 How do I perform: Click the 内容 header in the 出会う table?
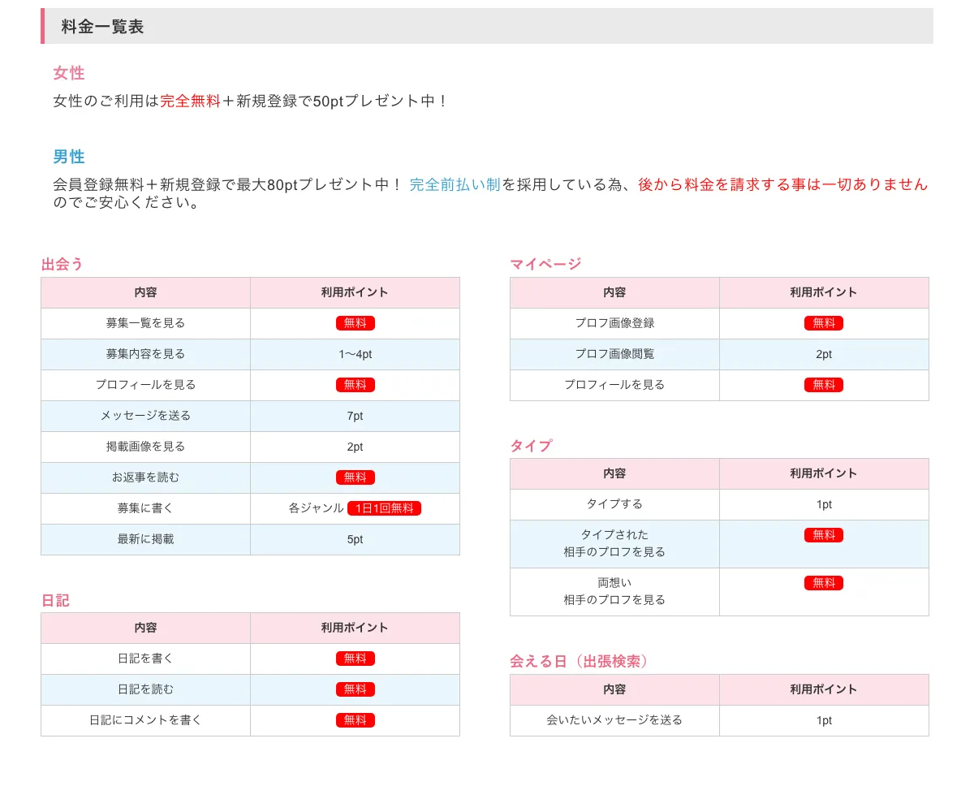pyautogui.click(x=145, y=292)
